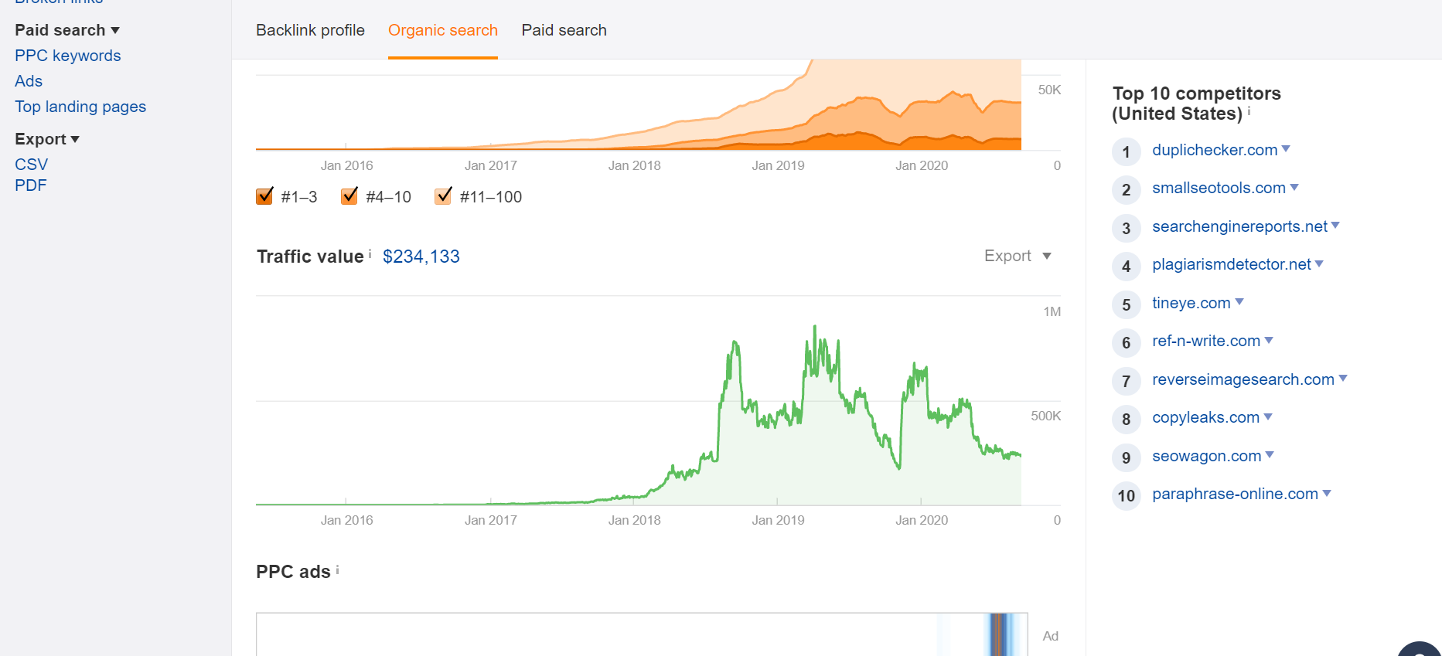
Task: Open the Traffic value Export dropdown
Action: tap(1017, 256)
